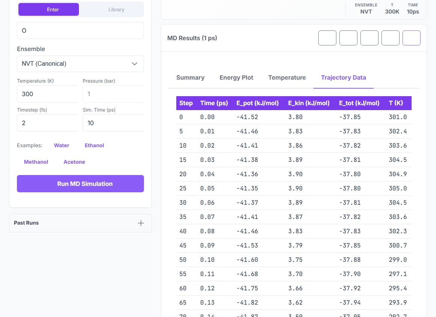Select the temperature value 305.0
The image size is (436, 317).
coord(398,189)
